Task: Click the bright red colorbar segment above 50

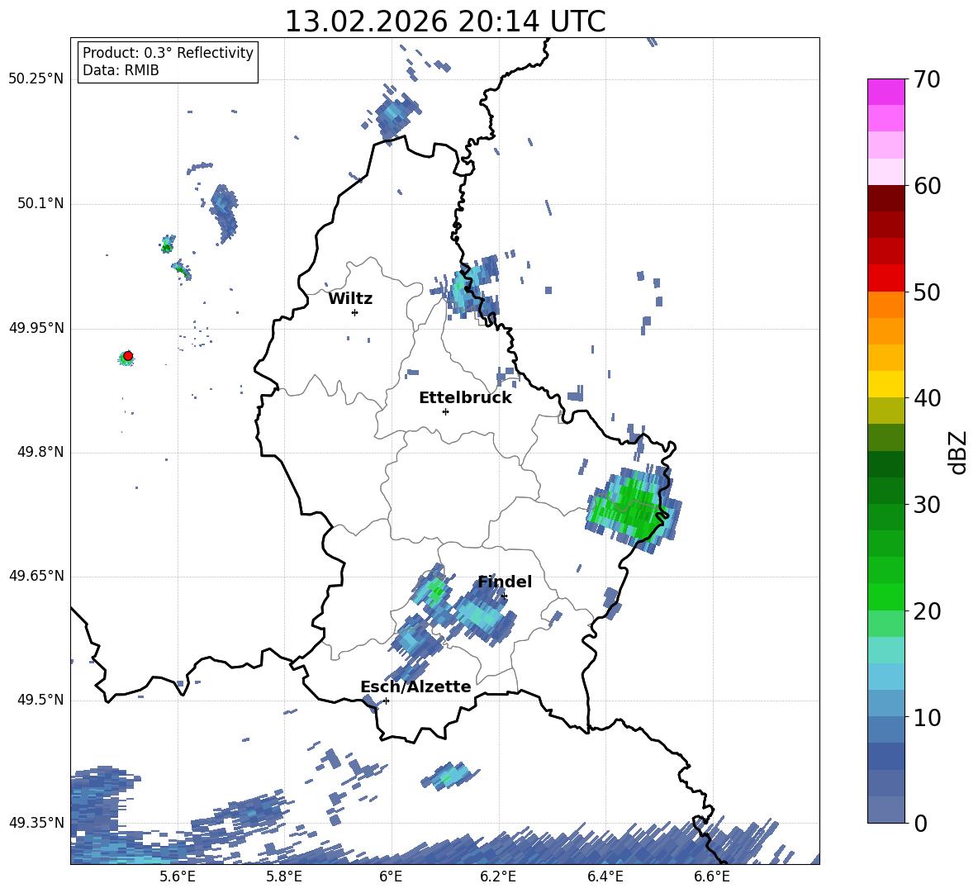Action: point(885,278)
